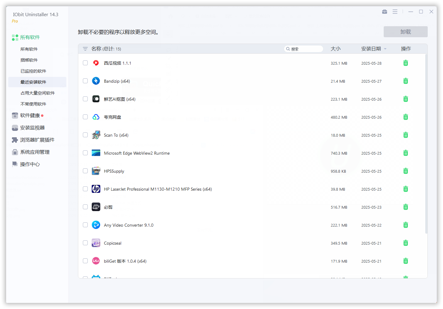
Task: Open 安装监视器 section
Action: coord(28,128)
